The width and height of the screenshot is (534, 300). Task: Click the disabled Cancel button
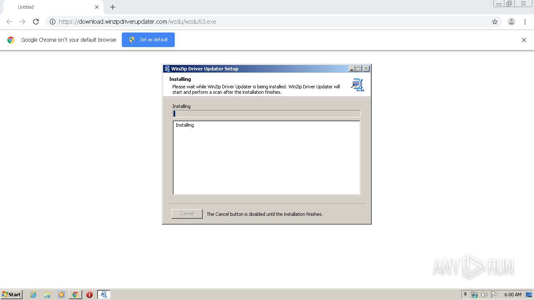187,214
